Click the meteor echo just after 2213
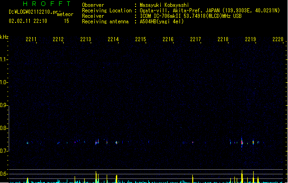 tap(97, 142)
